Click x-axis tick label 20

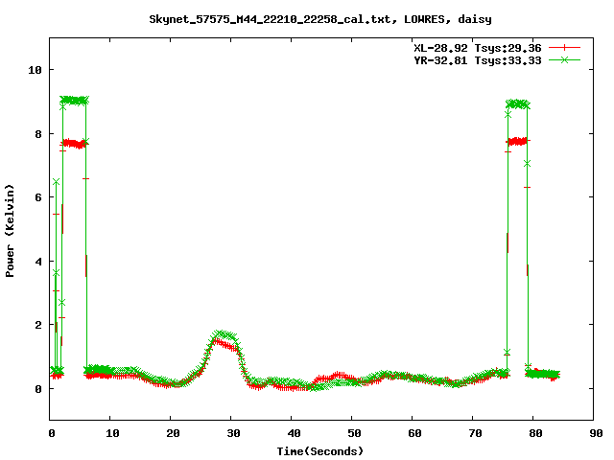(173, 433)
